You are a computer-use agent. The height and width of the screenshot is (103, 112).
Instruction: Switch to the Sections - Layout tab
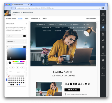[x=11, y=19]
